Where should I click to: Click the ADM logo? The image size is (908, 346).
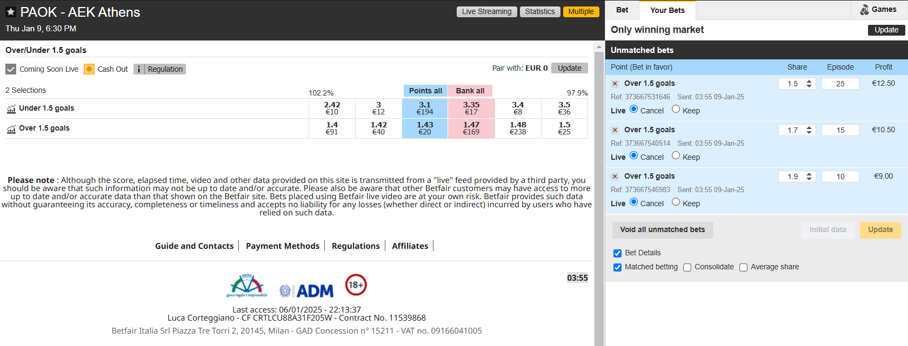pyautogui.click(x=306, y=291)
